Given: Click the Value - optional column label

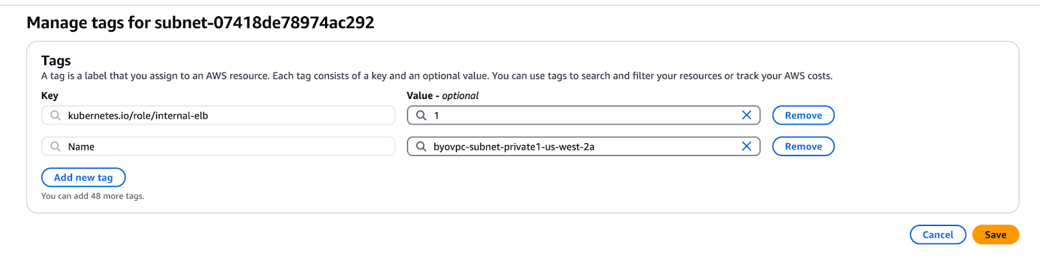Looking at the screenshot, I should [x=443, y=96].
